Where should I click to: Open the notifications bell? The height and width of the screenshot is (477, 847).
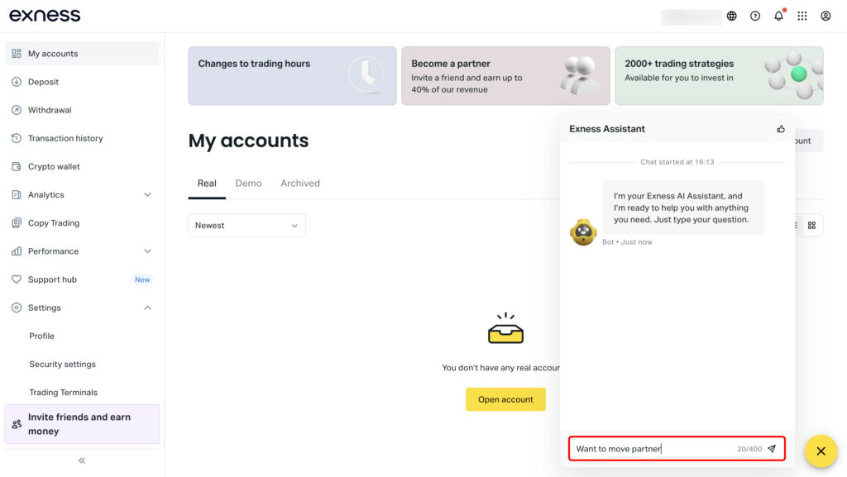coord(779,16)
